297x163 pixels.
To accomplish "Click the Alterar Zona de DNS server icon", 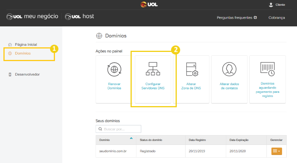I will point(192,69).
